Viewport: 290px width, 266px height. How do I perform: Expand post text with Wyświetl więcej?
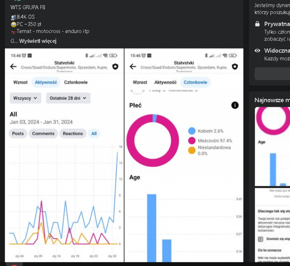pos(38,41)
